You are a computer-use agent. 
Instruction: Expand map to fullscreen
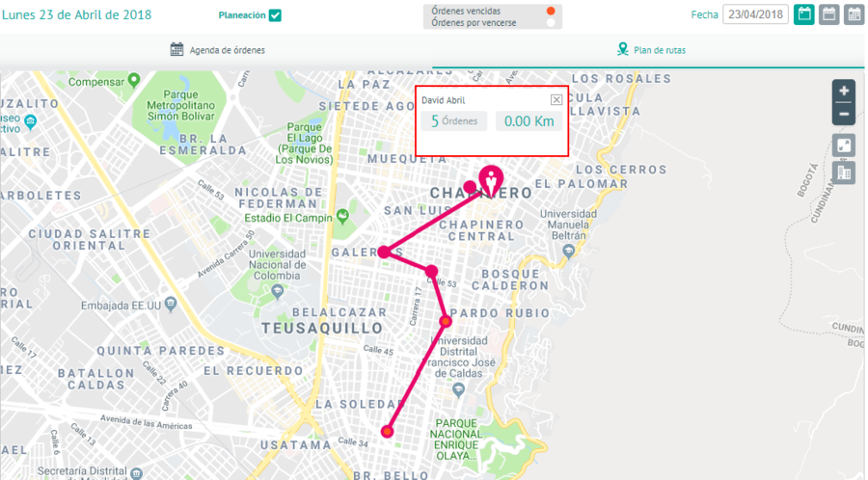[844, 146]
